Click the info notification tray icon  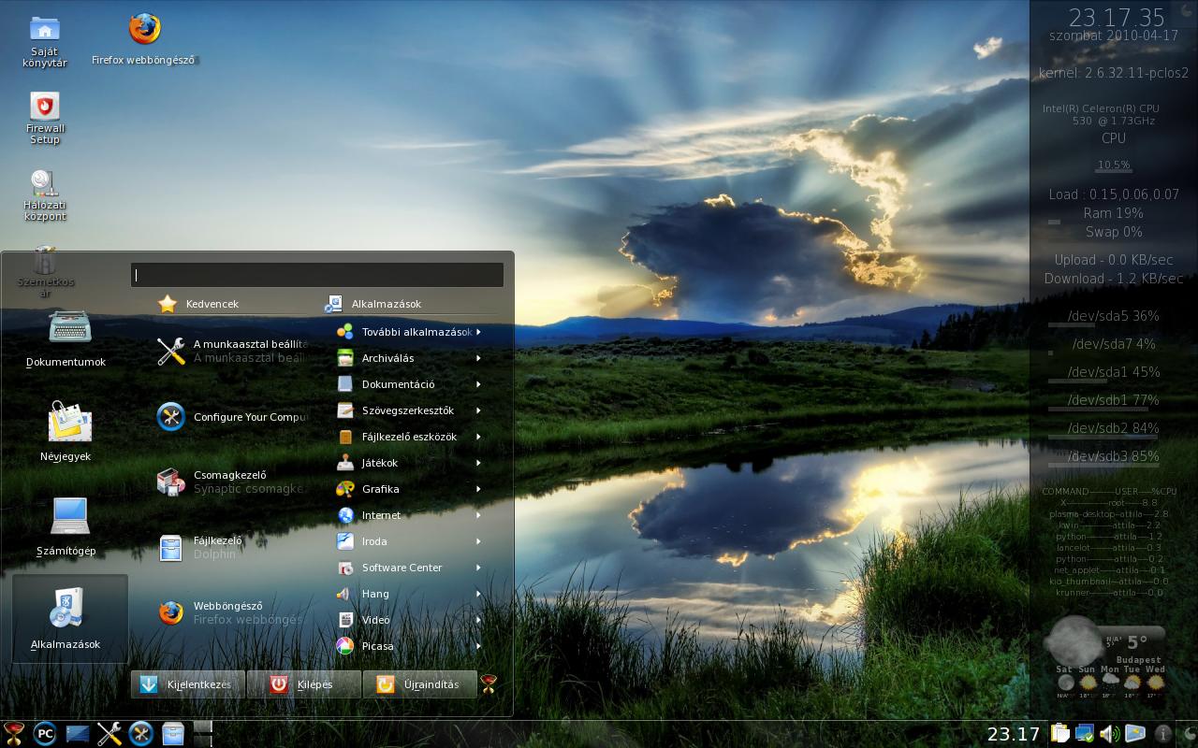[x=1162, y=734]
